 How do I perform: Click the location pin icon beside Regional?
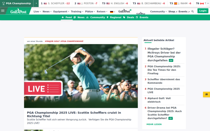(x=107, y=17)
